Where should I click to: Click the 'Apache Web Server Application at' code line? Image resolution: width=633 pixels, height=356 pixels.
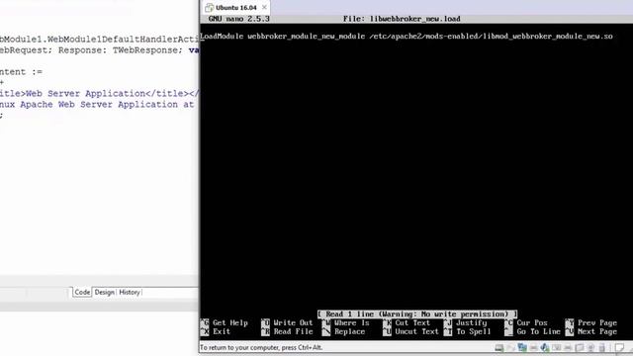[97, 105]
